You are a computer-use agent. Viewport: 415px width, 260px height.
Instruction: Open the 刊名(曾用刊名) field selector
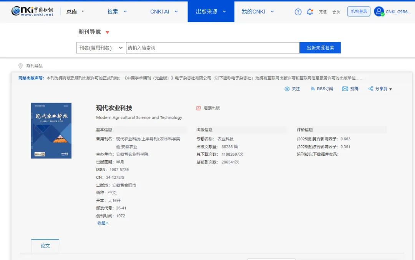click(x=101, y=48)
